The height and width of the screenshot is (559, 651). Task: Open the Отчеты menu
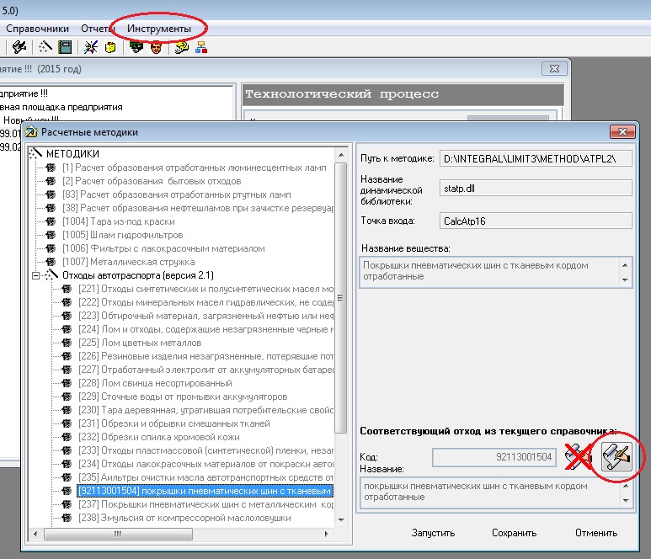coord(98,29)
